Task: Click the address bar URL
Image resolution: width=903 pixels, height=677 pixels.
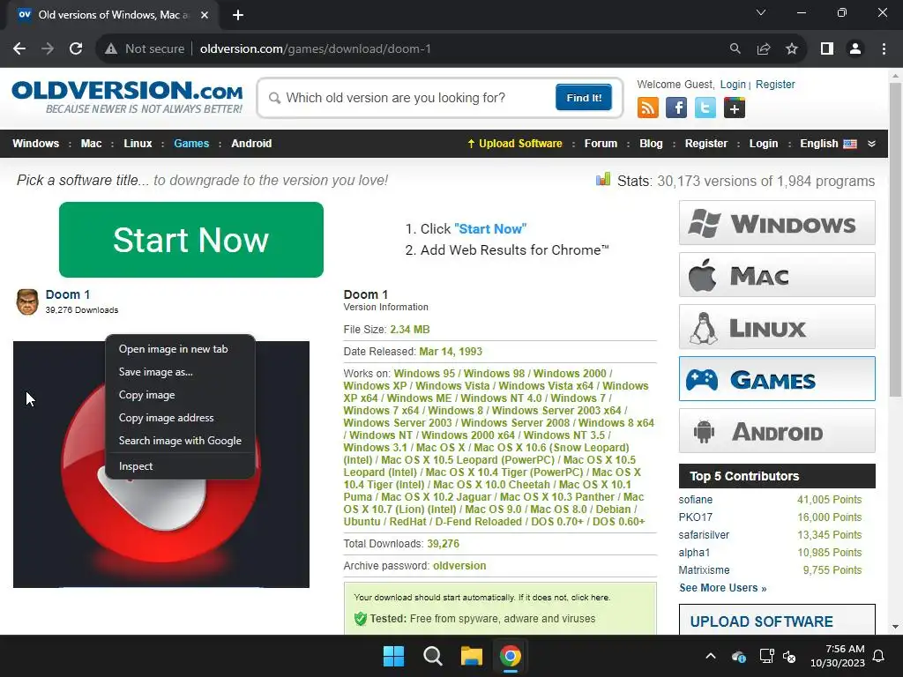Action: point(315,49)
